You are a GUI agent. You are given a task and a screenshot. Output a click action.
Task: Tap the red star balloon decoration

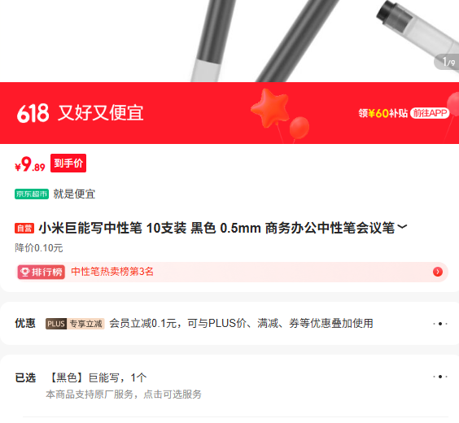(269, 107)
